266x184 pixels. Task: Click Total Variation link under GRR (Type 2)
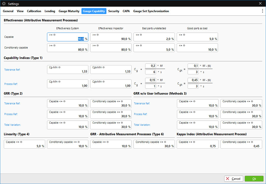point(12,125)
